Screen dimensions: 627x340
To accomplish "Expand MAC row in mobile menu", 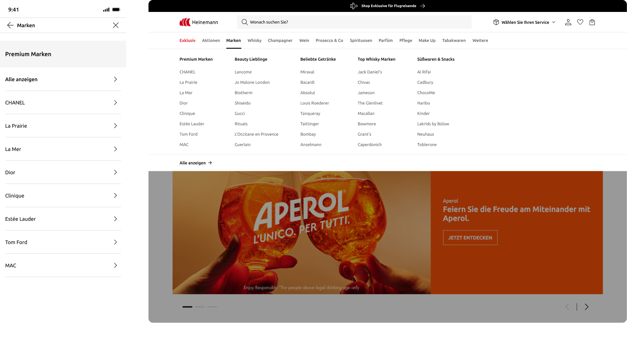I will click(x=63, y=265).
